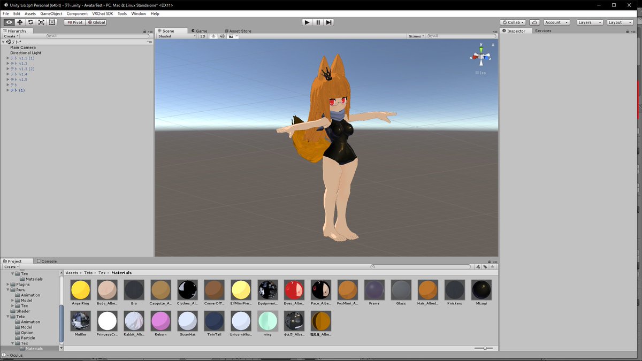Switch to the Console tab
This screenshot has height=361, width=642.
(47, 262)
